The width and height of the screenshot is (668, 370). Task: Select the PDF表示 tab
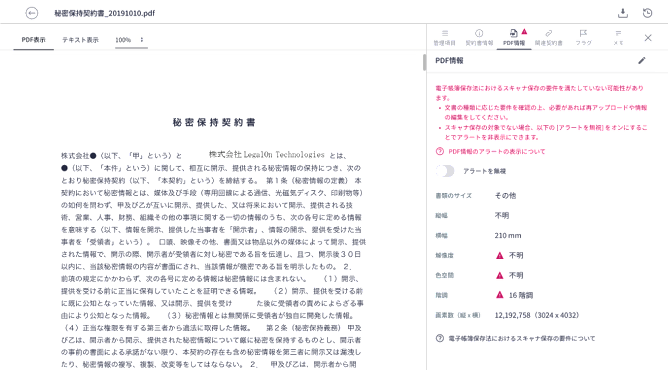click(33, 40)
